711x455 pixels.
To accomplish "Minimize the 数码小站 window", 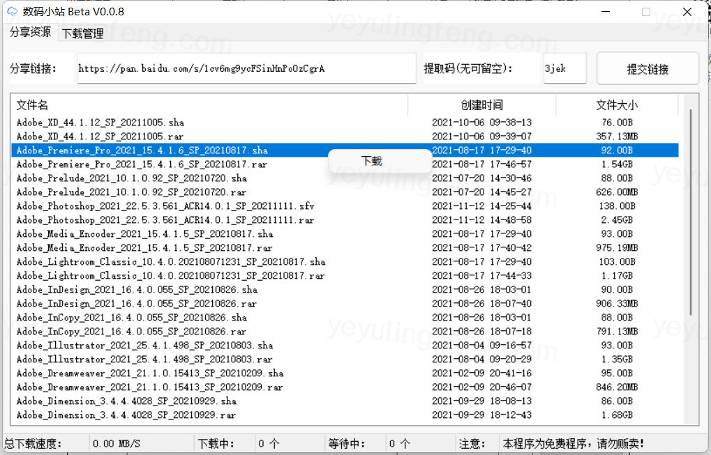I will 606,12.
